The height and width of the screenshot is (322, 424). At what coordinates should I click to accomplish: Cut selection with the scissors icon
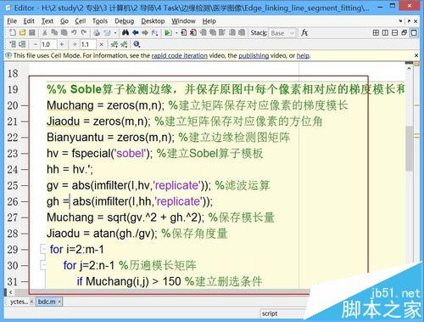[x=45, y=32]
